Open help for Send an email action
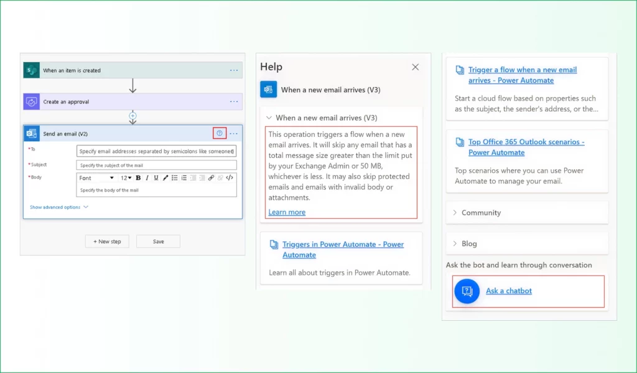The width and height of the screenshot is (637, 373). click(220, 133)
